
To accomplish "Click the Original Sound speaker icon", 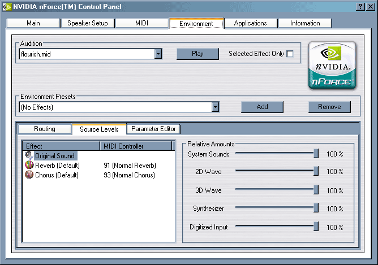I will (29, 155).
